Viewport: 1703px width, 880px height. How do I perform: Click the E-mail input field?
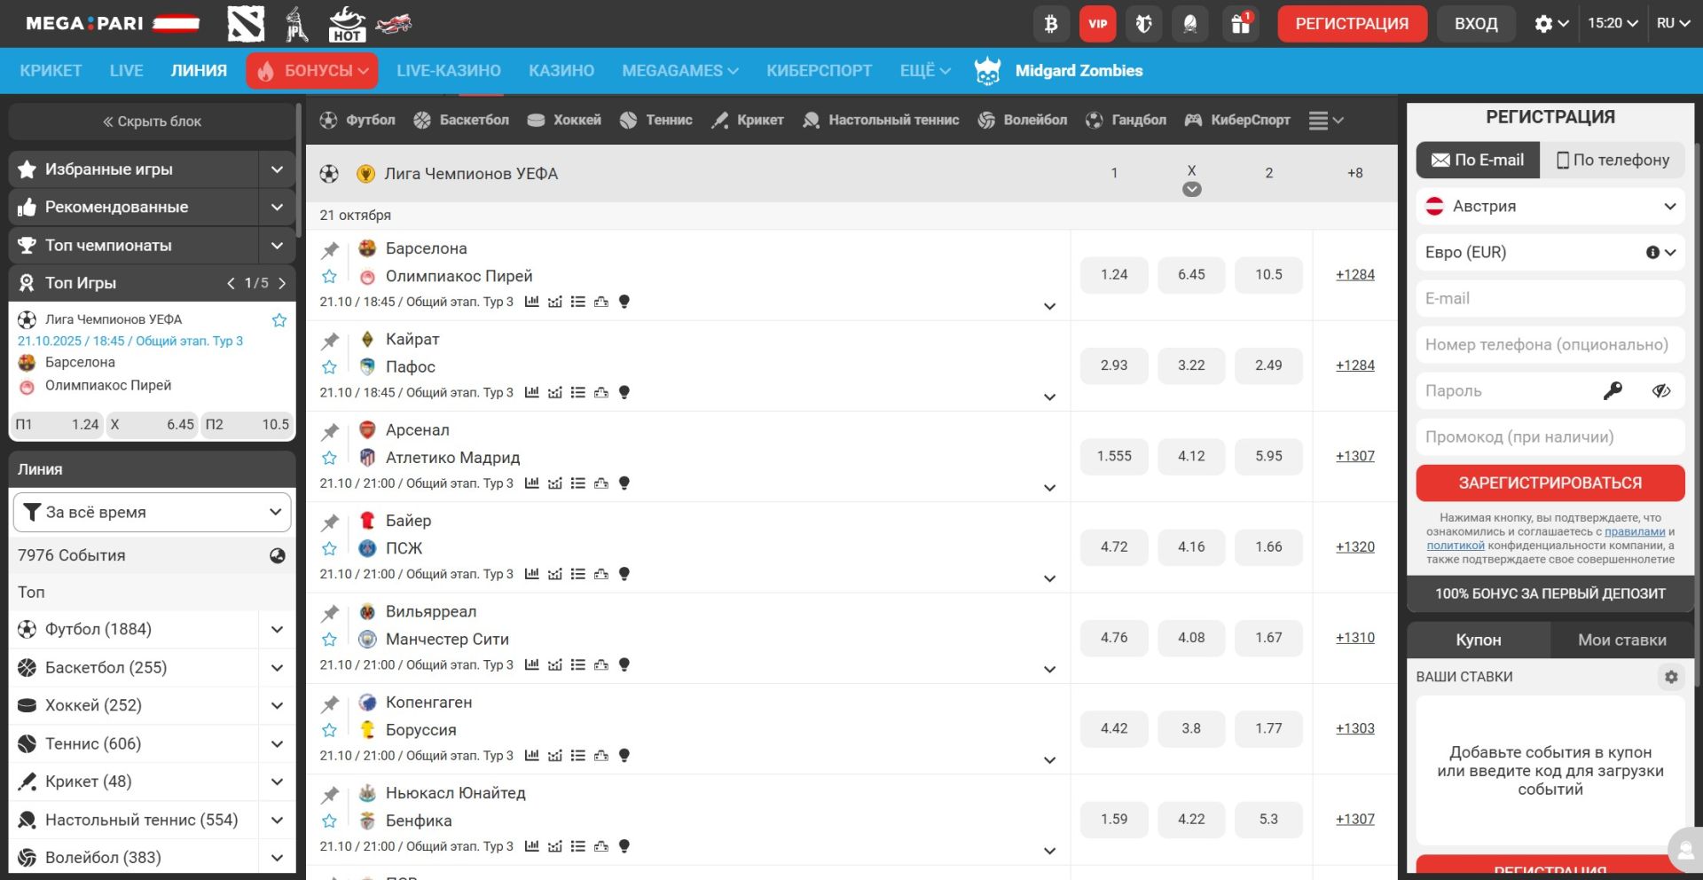click(x=1550, y=299)
